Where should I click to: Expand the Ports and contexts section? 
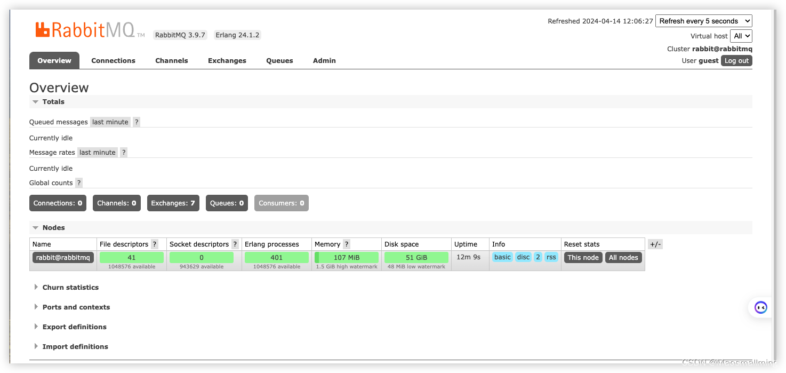(x=76, y=307)
